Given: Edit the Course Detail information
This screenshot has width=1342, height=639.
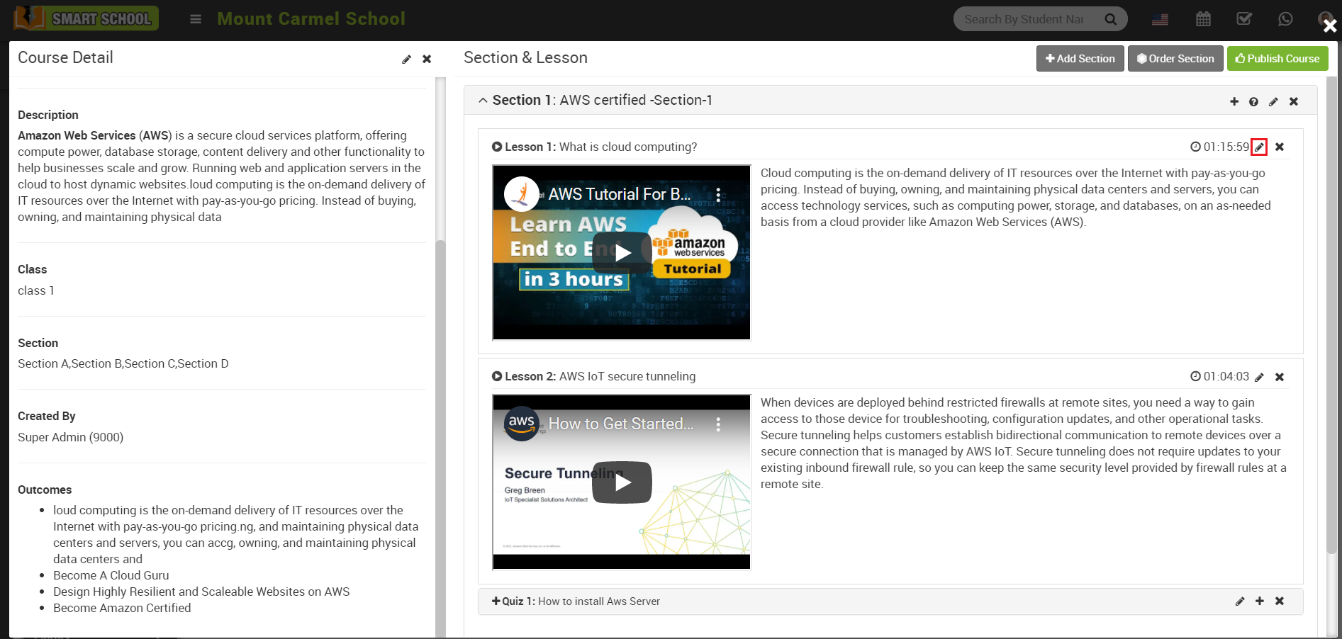Looking at the screenshot, I should click(x=406, y=60).
